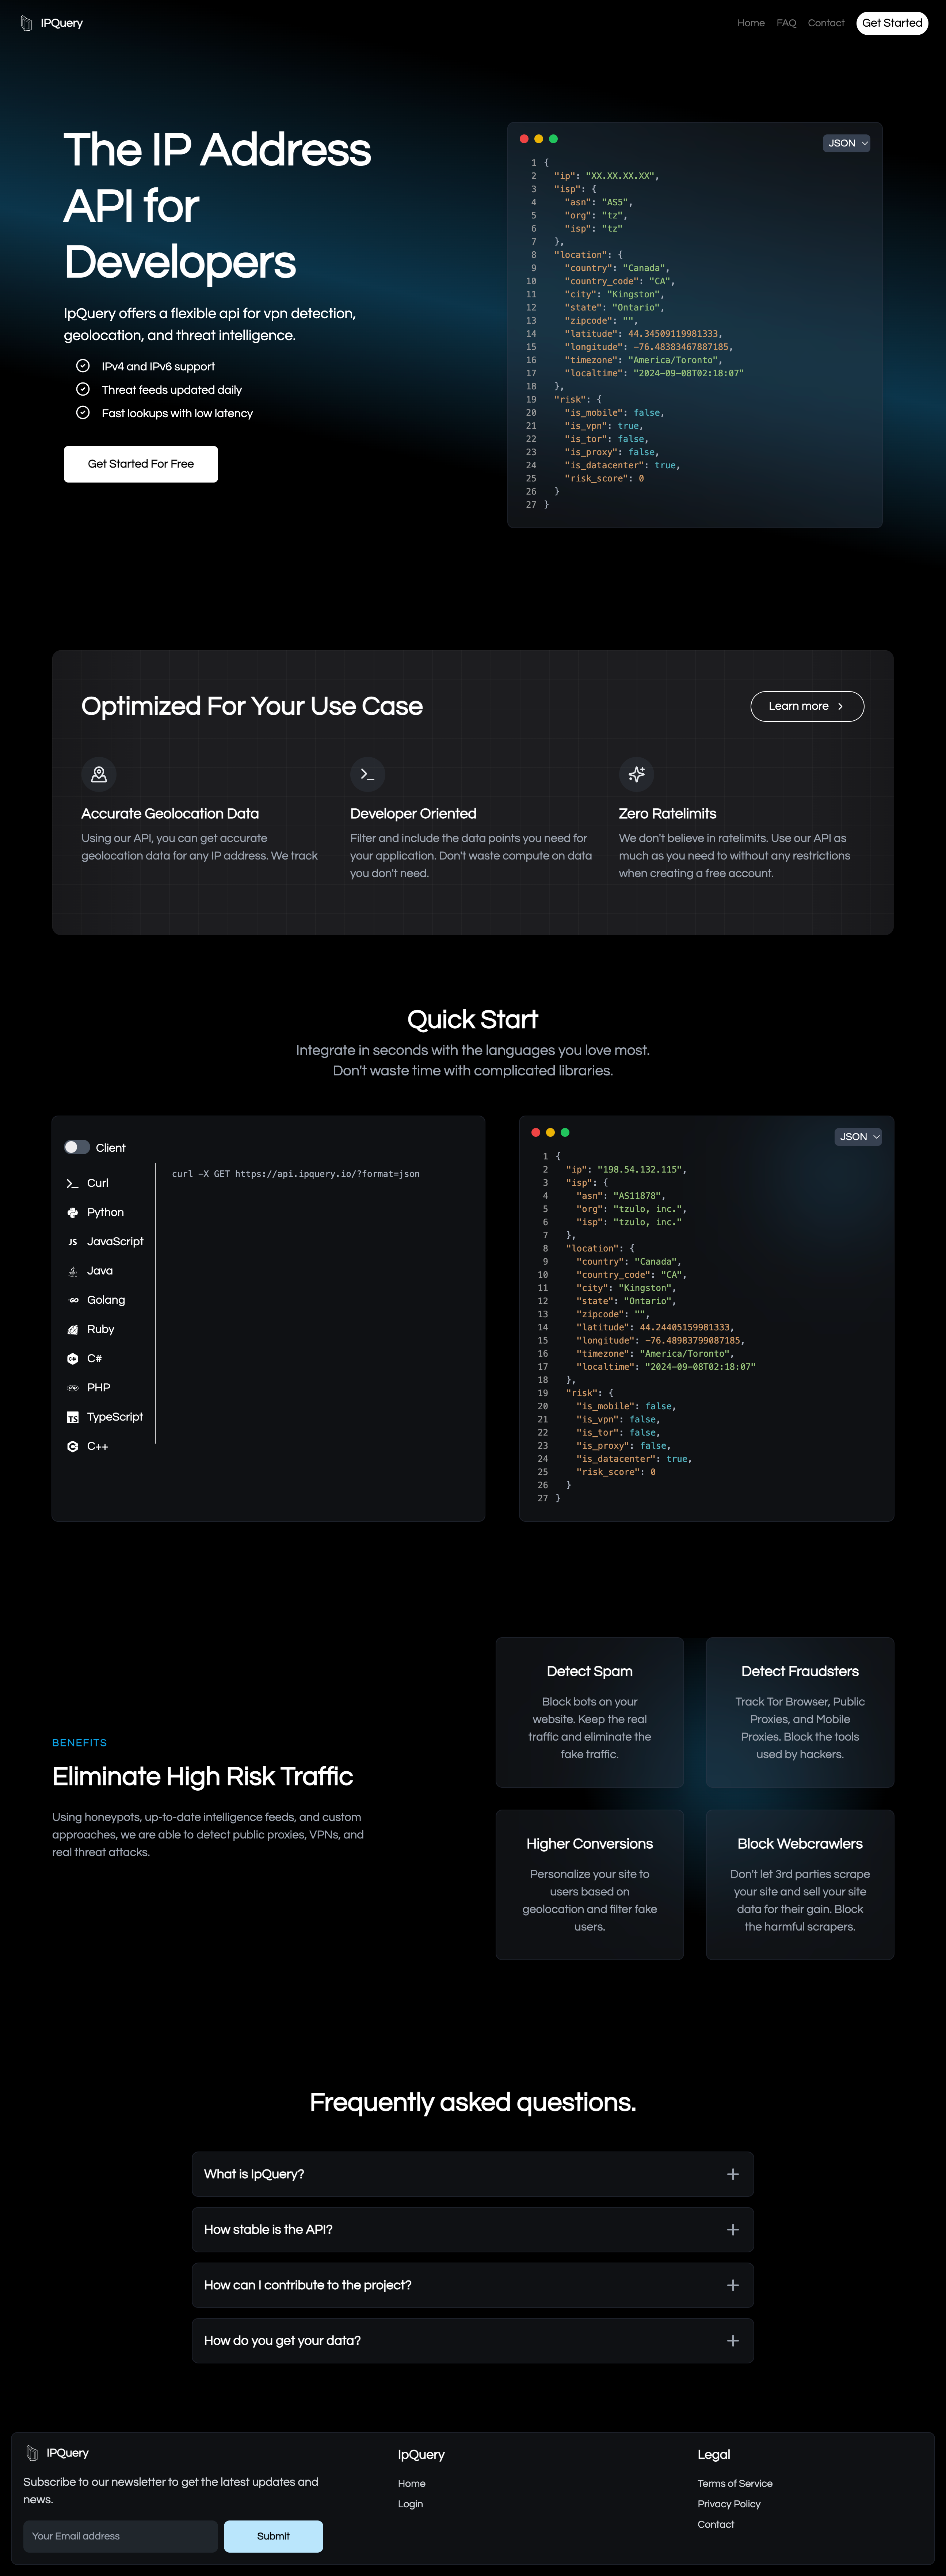Open the Login footer link

(x=410, y=2504)
